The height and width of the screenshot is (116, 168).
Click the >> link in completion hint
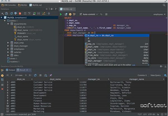[134, 65]
